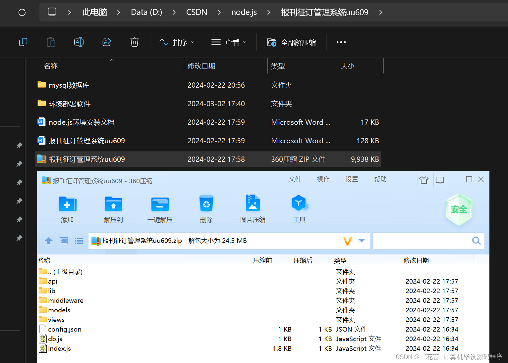Open the 帮助 menu in 360压缩
Viewport: 508px width, 363px height.
pos(380,179)
